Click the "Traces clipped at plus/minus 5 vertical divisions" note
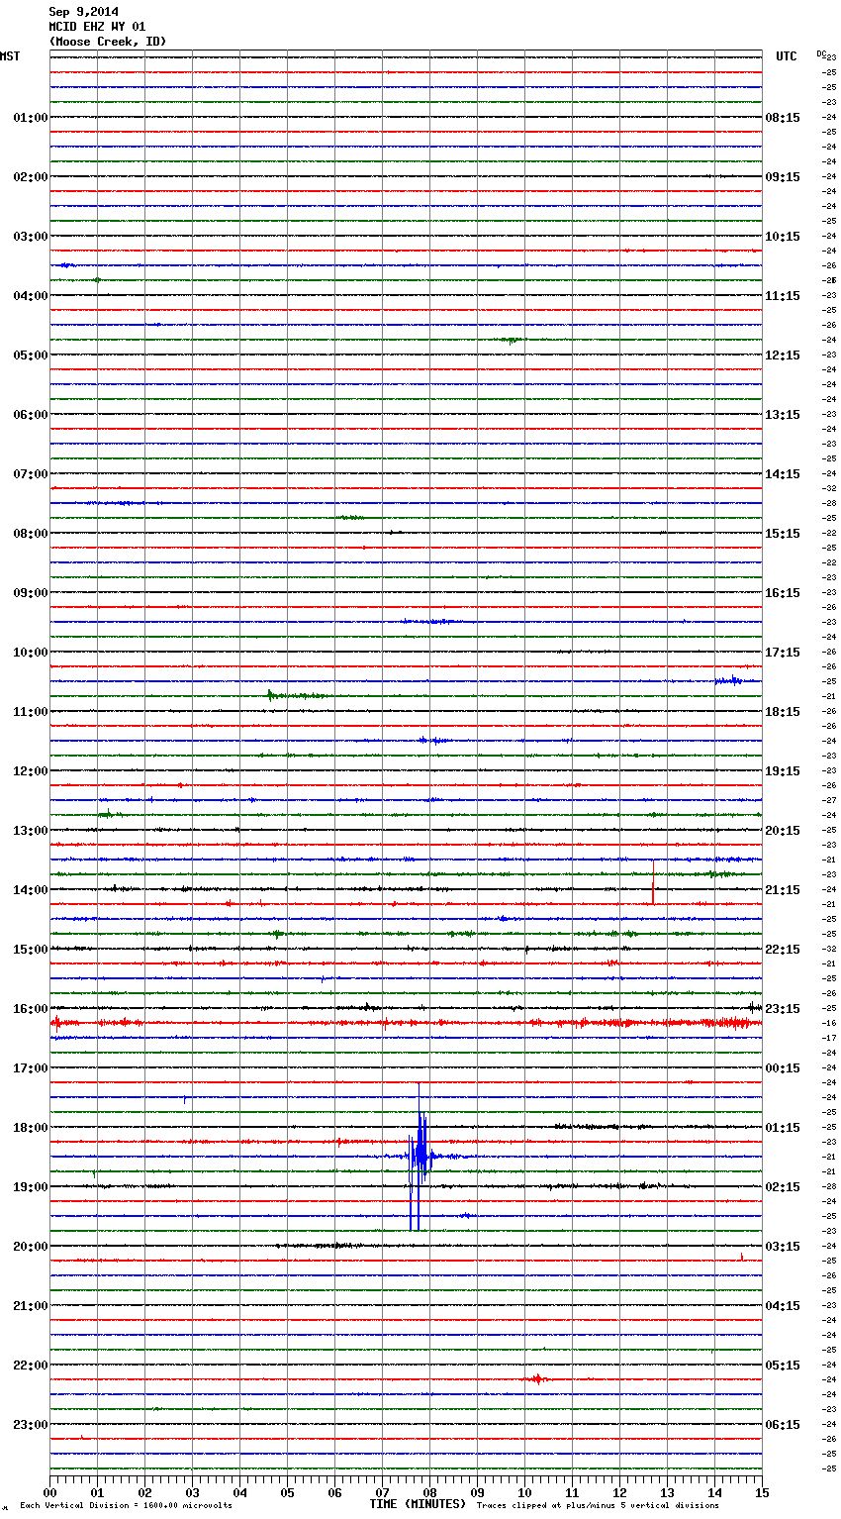This screenshot has height=1519, width=841. 598,1505
